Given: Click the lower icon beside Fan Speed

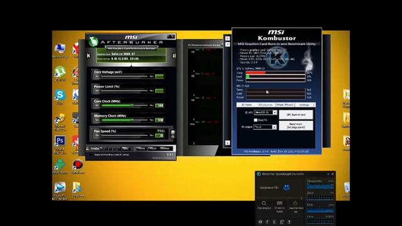Looking at the screenshot, I should click(173, 137).
